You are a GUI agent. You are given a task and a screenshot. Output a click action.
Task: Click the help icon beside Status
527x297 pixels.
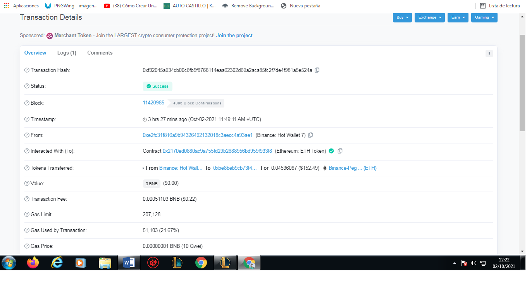tap(27, 86)
